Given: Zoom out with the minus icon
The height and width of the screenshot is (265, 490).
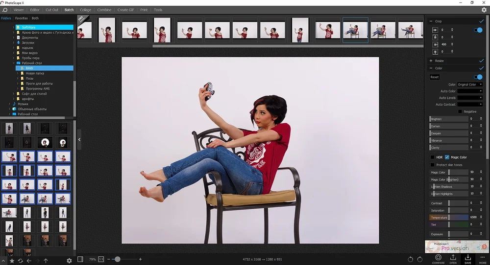Looking at the screenshot, I should click(x=108, y=259).
